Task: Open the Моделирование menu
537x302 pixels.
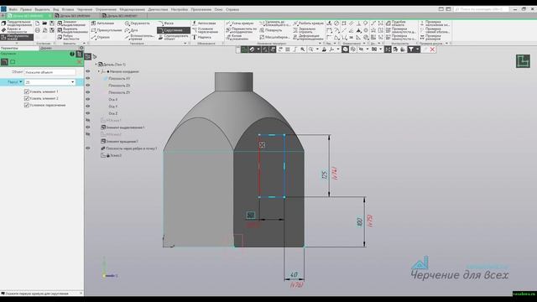Action: [133, 9]
